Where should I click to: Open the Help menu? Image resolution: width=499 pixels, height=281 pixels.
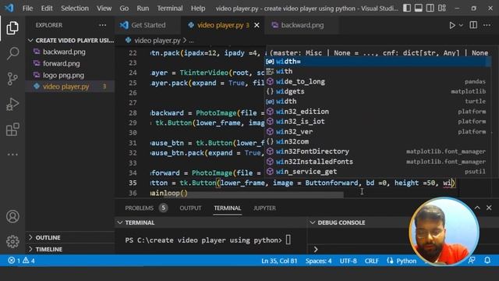coord(198,9)
